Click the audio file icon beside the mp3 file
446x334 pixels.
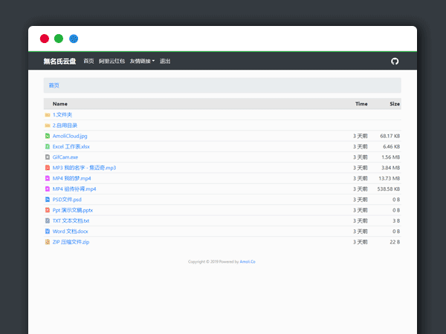pyautogui.click(x=48, y=168)
